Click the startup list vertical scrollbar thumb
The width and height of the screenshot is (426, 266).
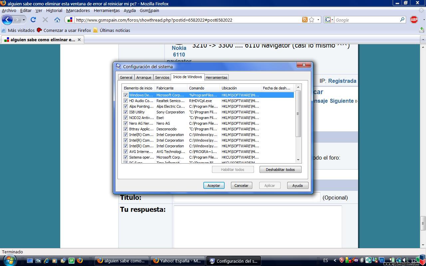tap(298, 114)
